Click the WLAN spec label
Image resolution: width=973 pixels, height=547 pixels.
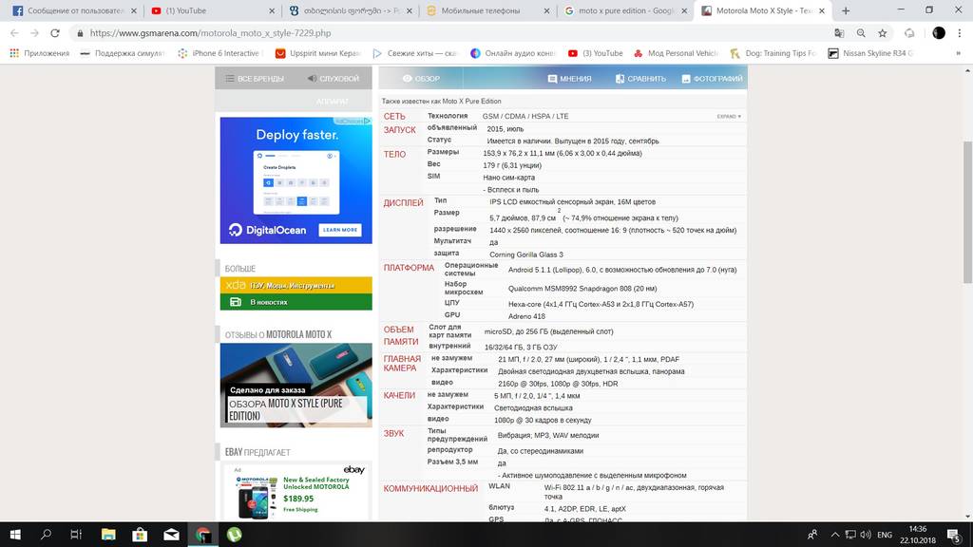click(x=499, y=486)
